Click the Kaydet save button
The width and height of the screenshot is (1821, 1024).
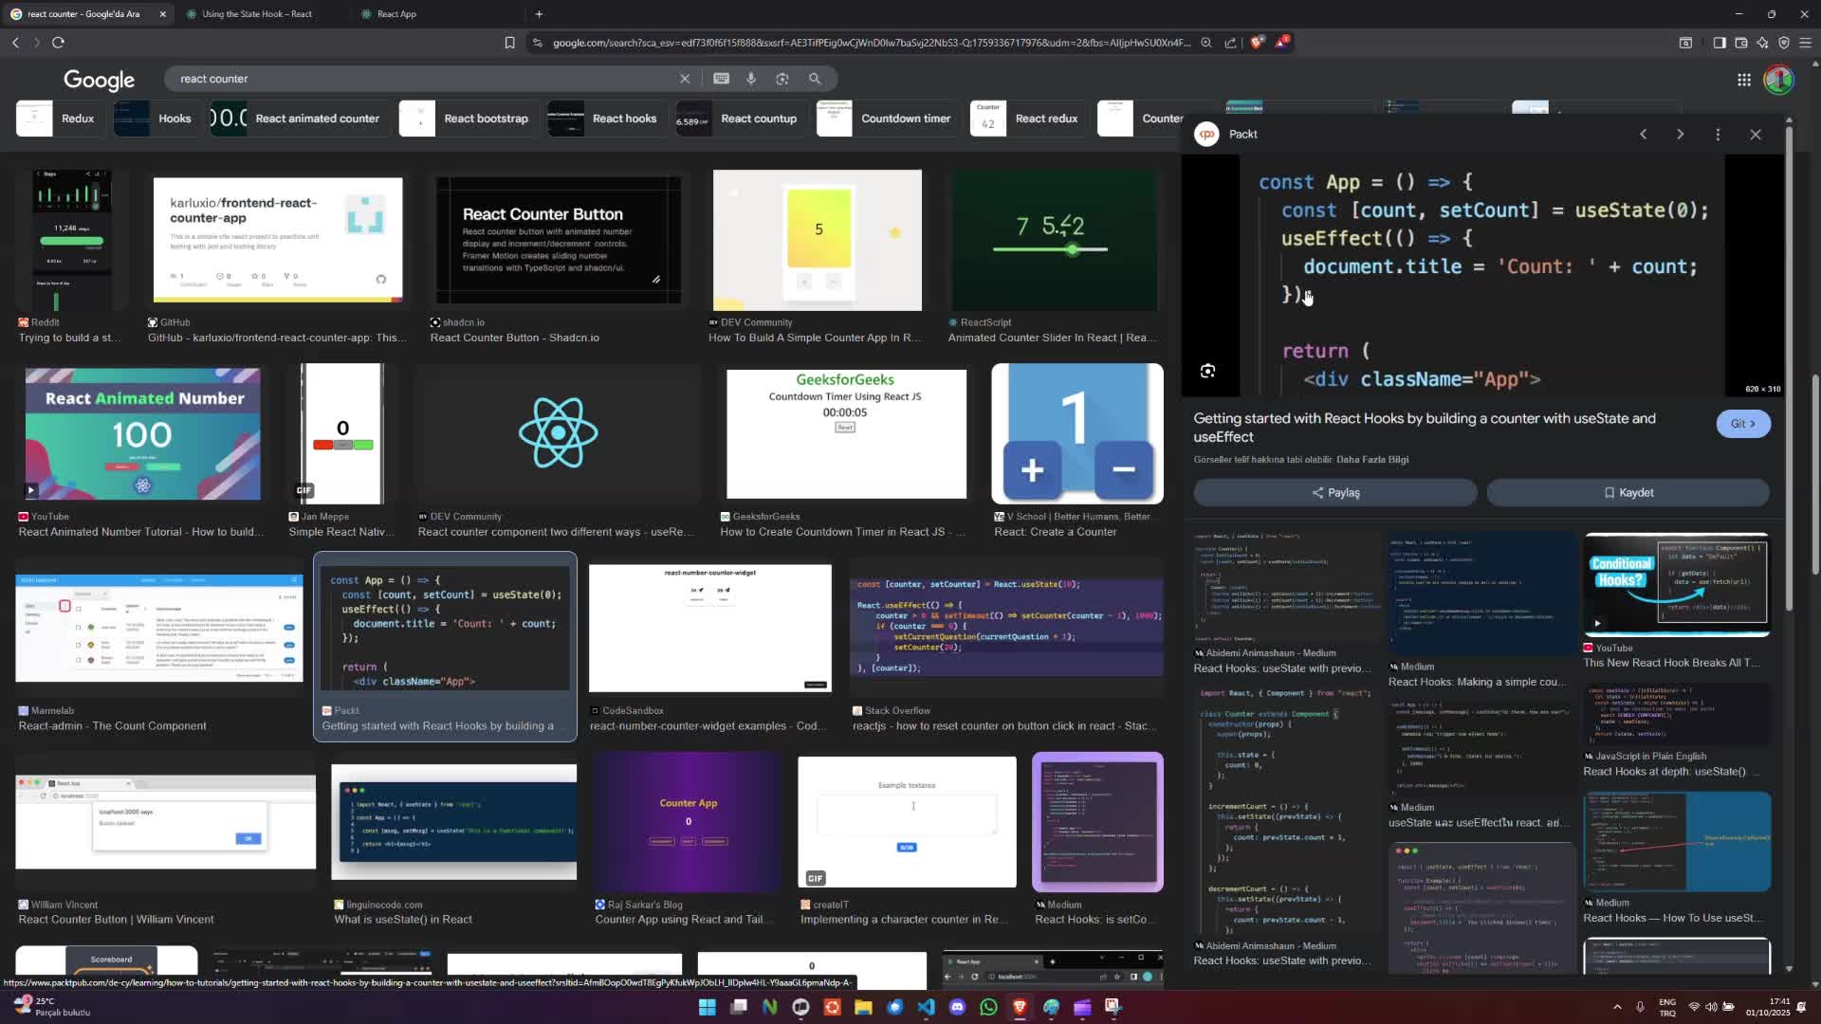coord(1628,492)
